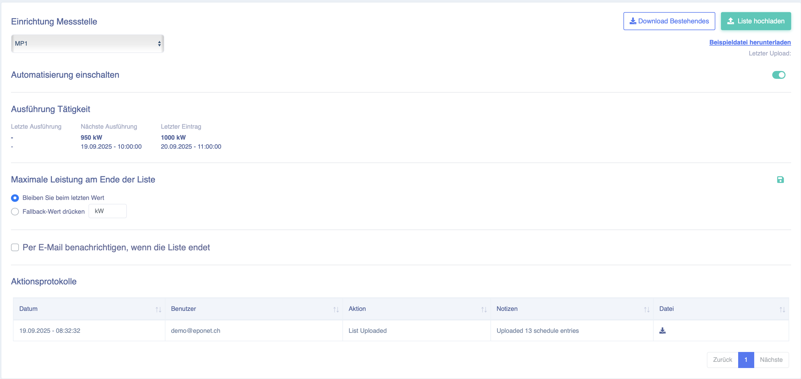Click the Nächste pagination button
Viewport: 801px width, 379px height.
tap(771, 360)
